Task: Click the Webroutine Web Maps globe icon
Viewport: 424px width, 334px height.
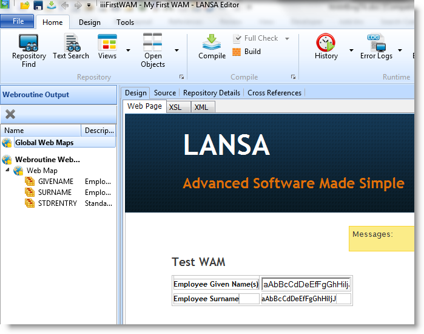Action: tap(7, 160)
